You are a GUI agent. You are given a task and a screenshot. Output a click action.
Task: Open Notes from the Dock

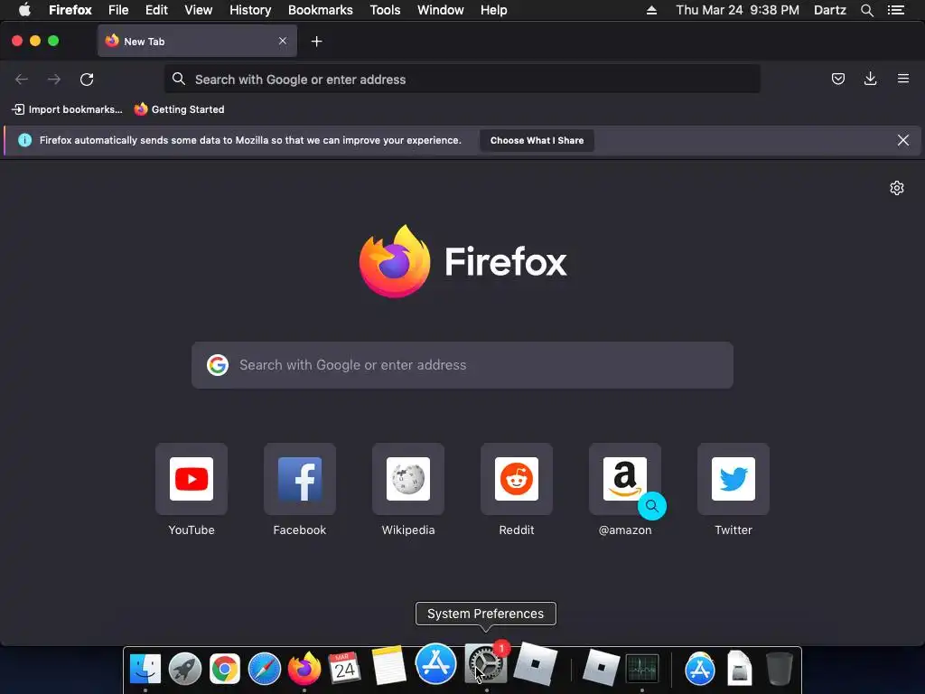pyautogui.click(x=388, y=666)
